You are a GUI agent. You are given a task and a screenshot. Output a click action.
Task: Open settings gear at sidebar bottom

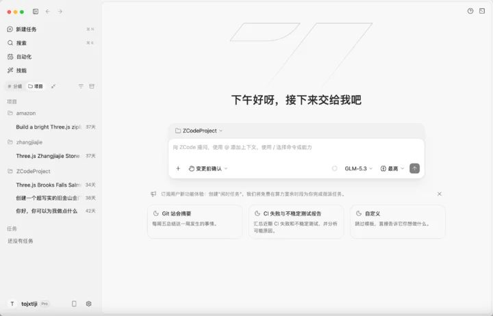(x=88, y=304)
